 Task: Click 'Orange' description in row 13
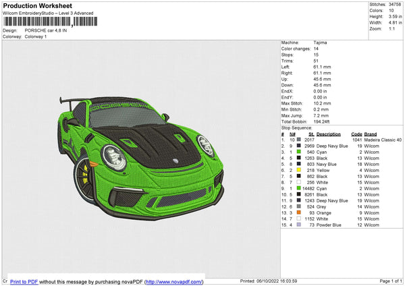323,213
